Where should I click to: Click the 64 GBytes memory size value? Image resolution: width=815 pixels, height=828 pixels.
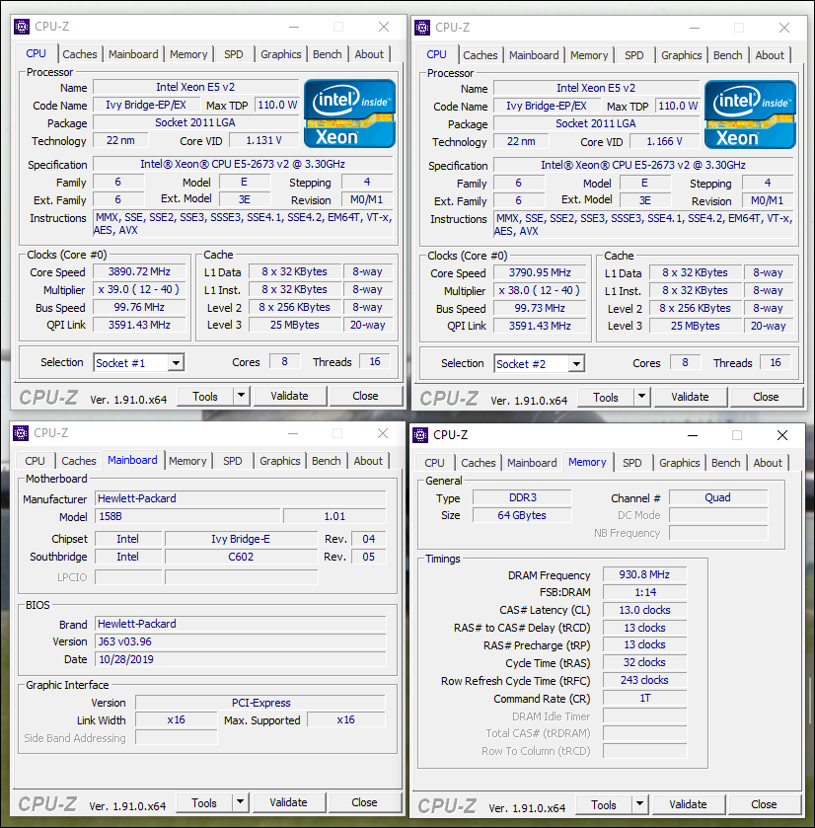[522, 515]
